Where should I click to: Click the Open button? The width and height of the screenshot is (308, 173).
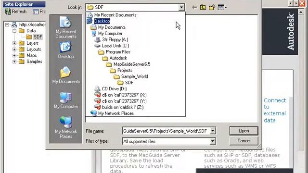click(244, 131)
